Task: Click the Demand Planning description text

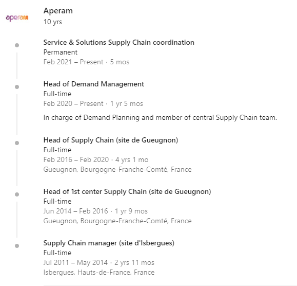Action: pyautogui.click(x=160, y=118)
